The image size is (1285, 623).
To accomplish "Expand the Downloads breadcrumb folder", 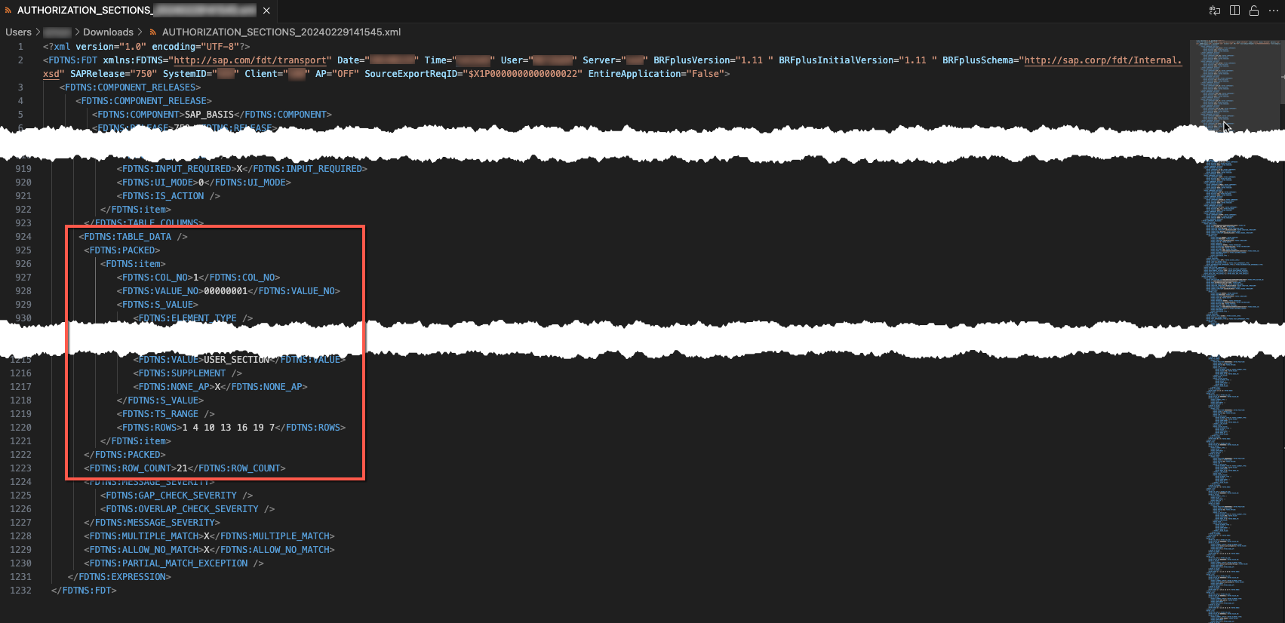I will pos(108,32).
